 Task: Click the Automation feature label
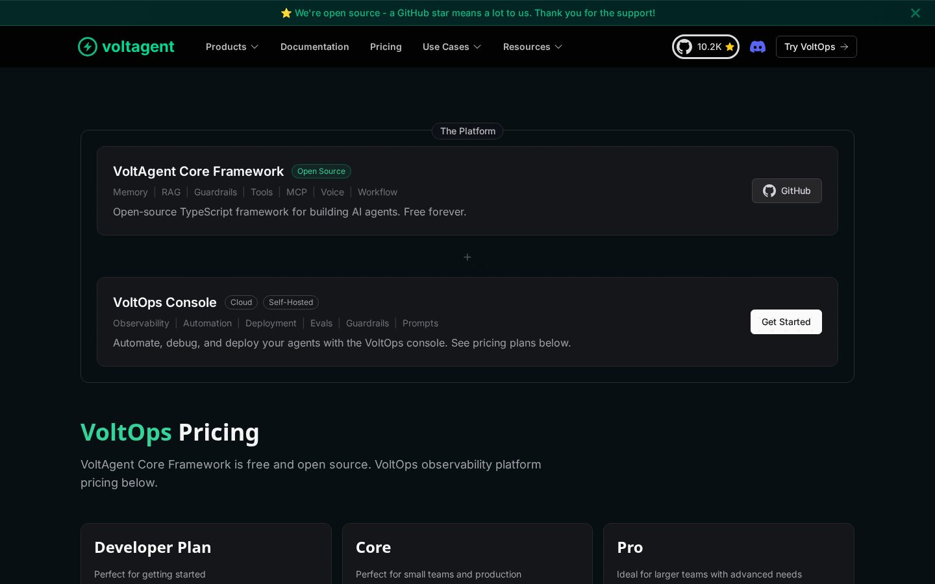click(x=207, y=323)
